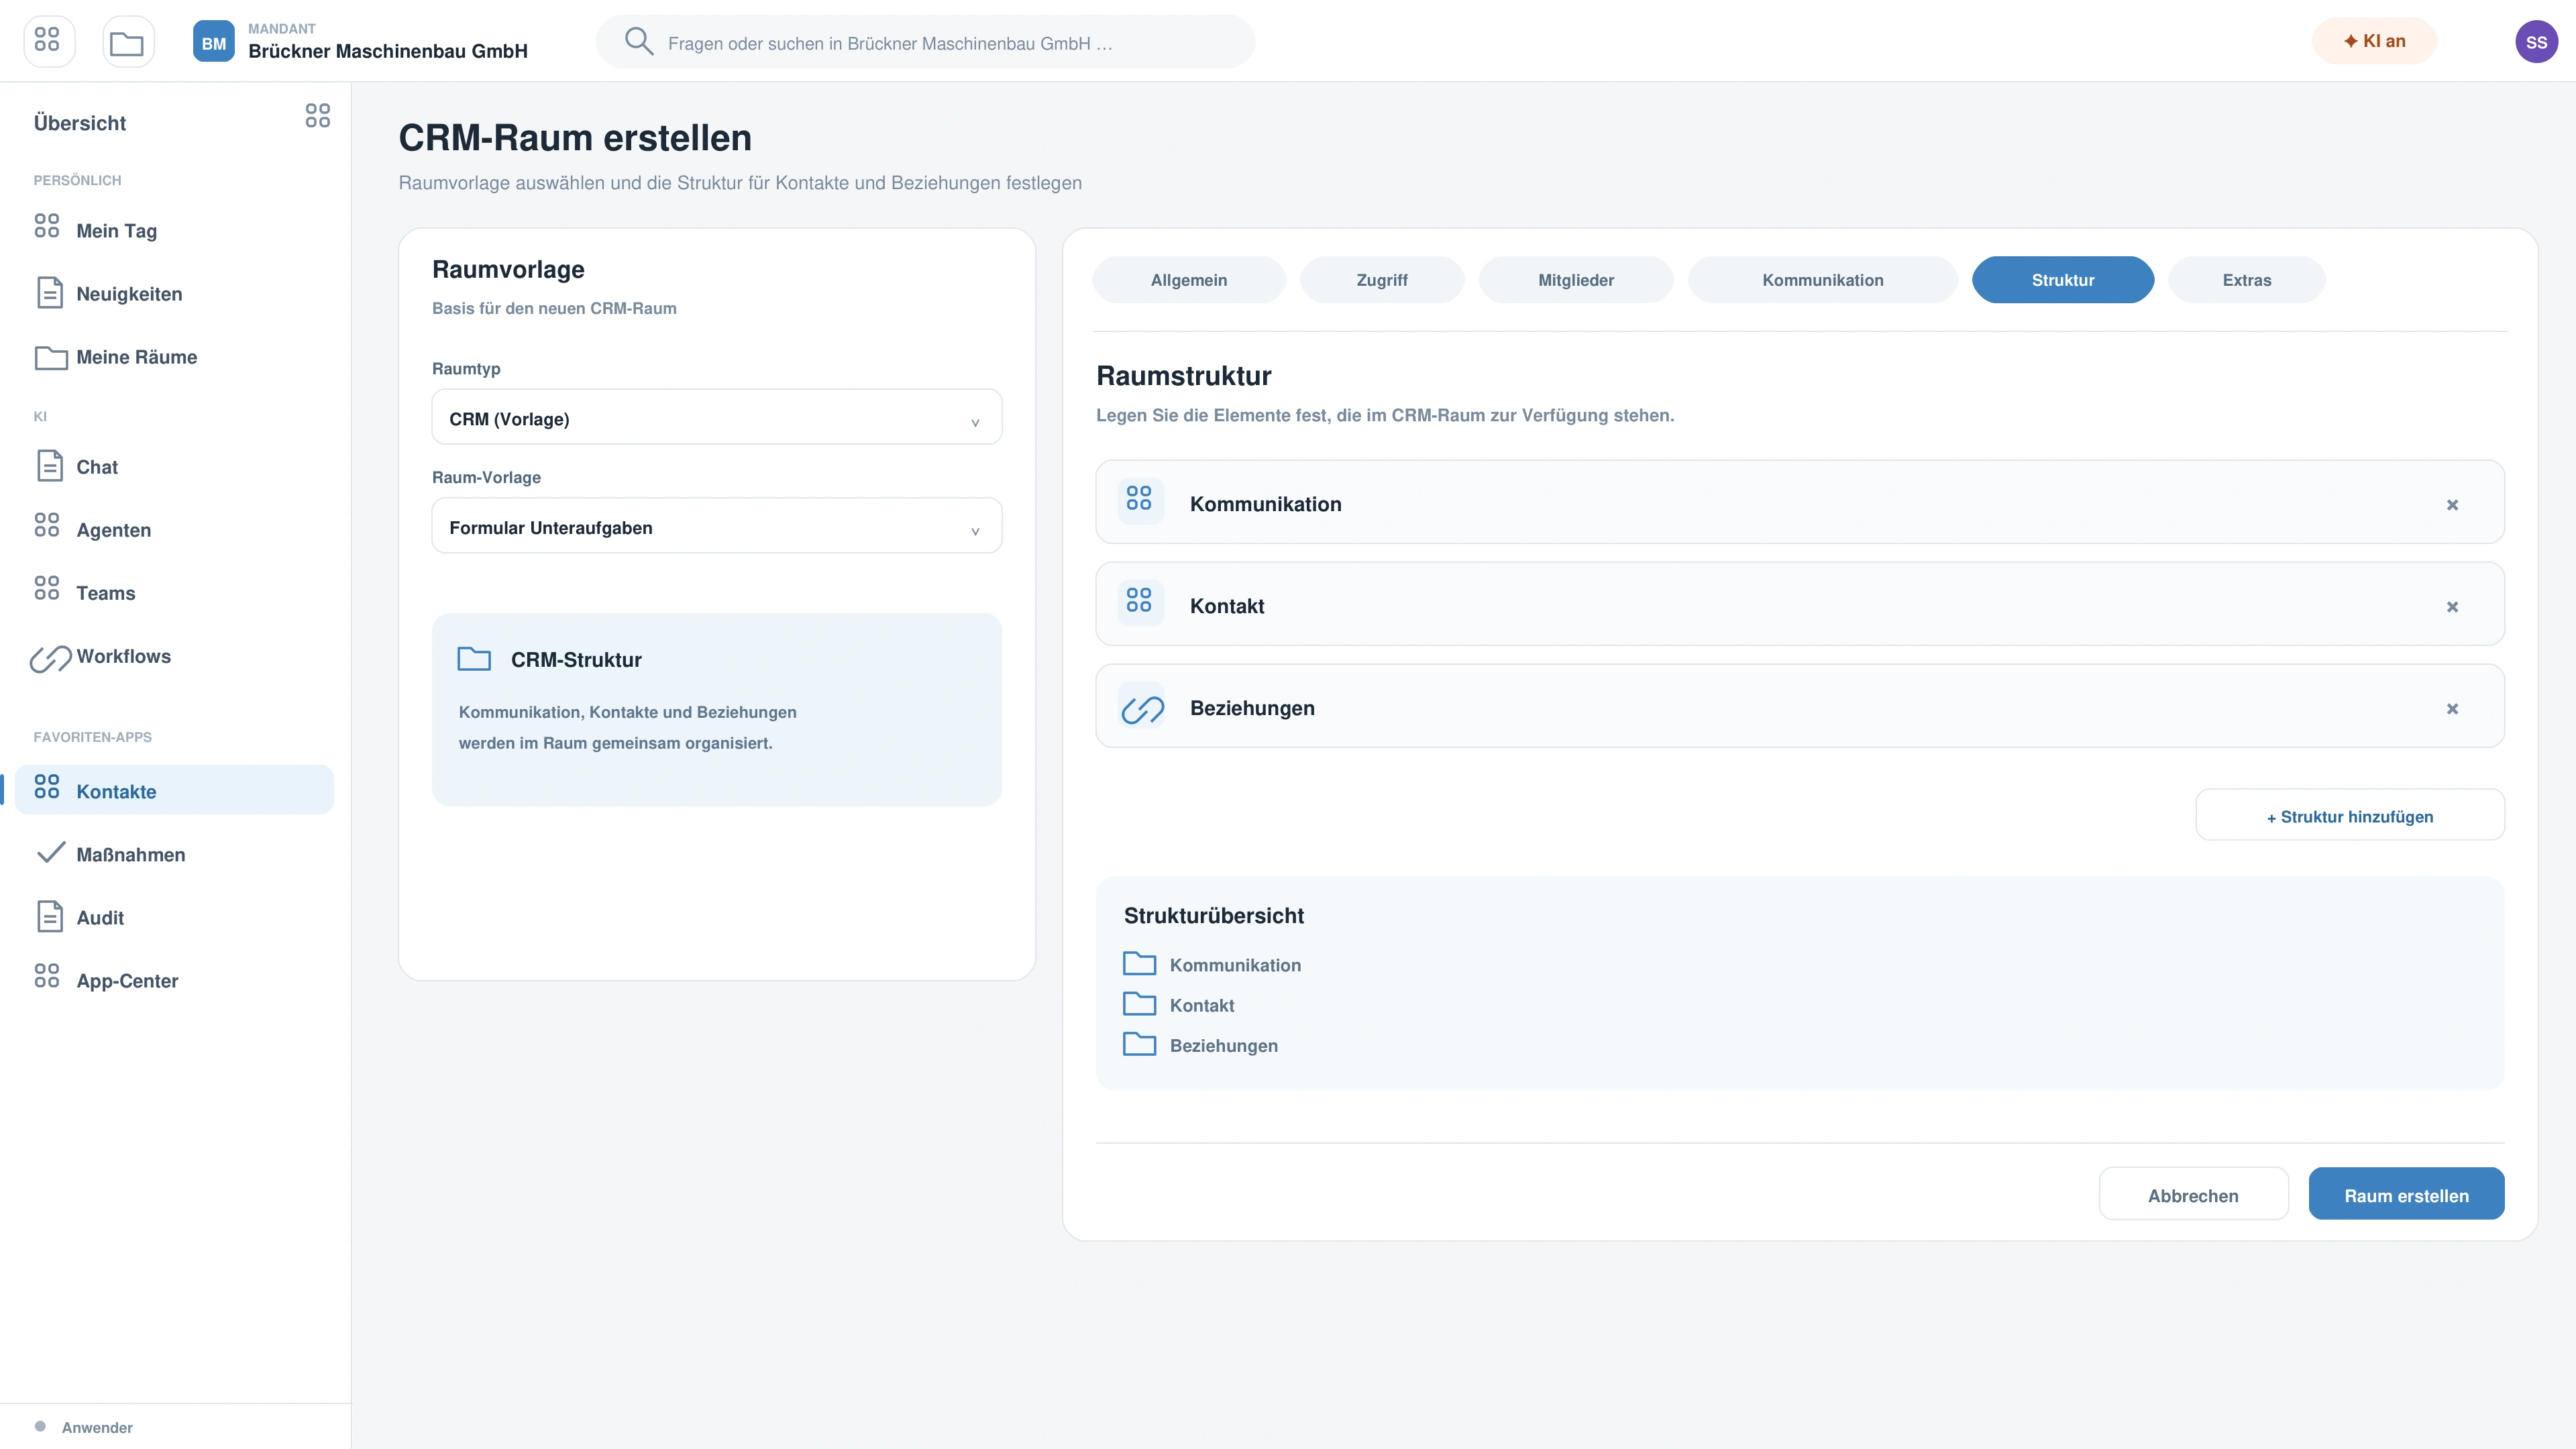Screen dimensions: 2576x1449
Task: Switch to the Allgemein tab
Action: point(1188,280)
